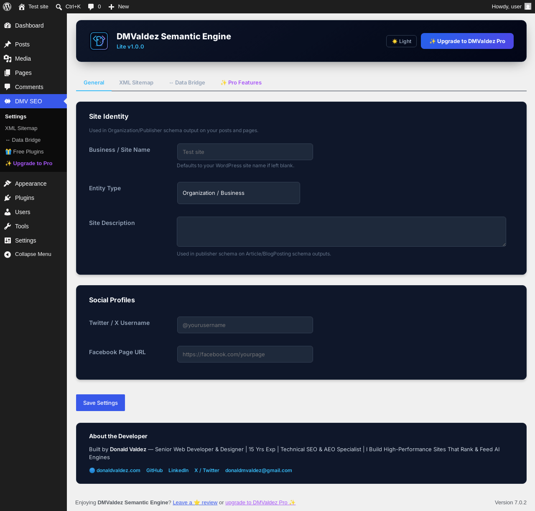Click the Twitter / X Username field

tap(245, 325)
